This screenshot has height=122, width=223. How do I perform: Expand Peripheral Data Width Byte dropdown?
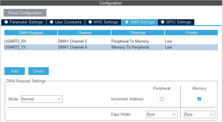tap(162, 115)
